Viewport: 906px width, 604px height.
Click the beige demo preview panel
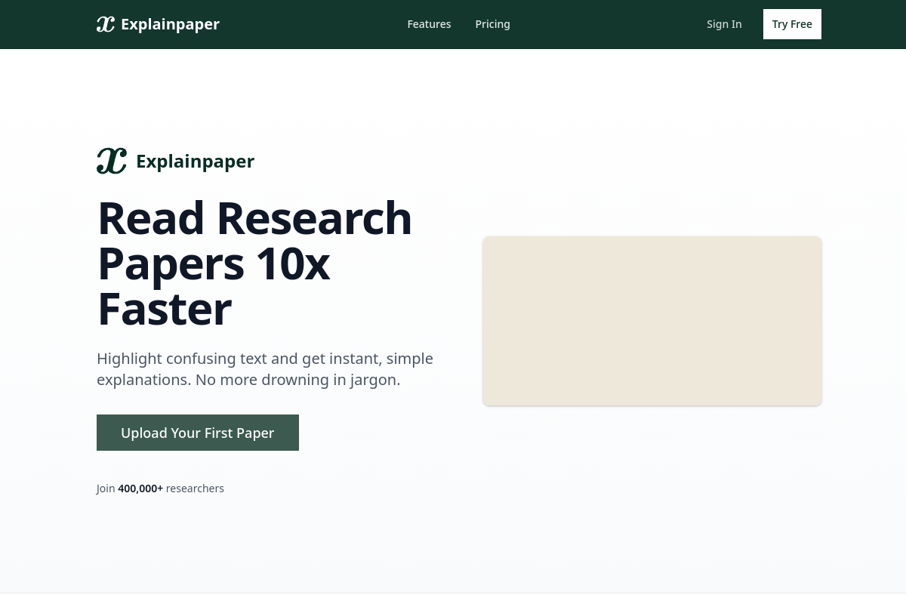(x=652, y=321)
